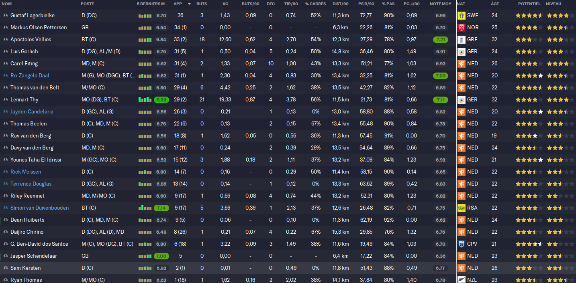This screenshot has width=576, height=283.
Task: Click Dean Huiberts's pass percentage 92%
Action: pos(389,220)
